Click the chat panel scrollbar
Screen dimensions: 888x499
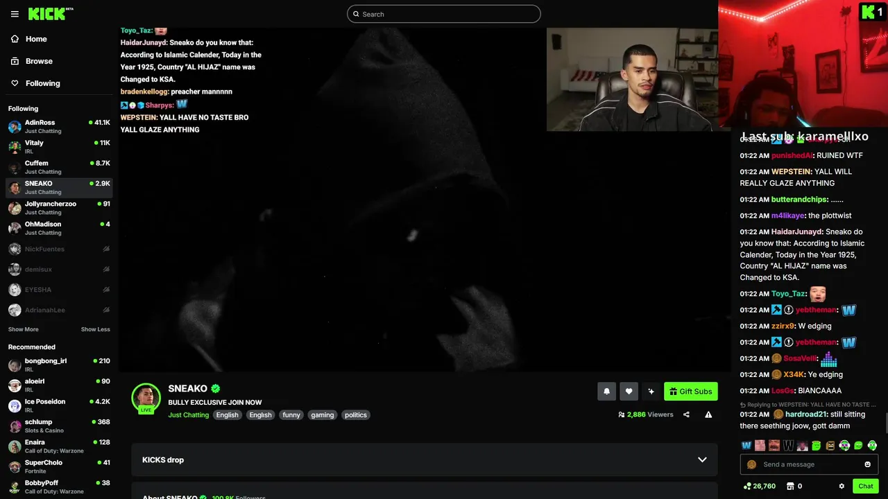click(886, 421)
